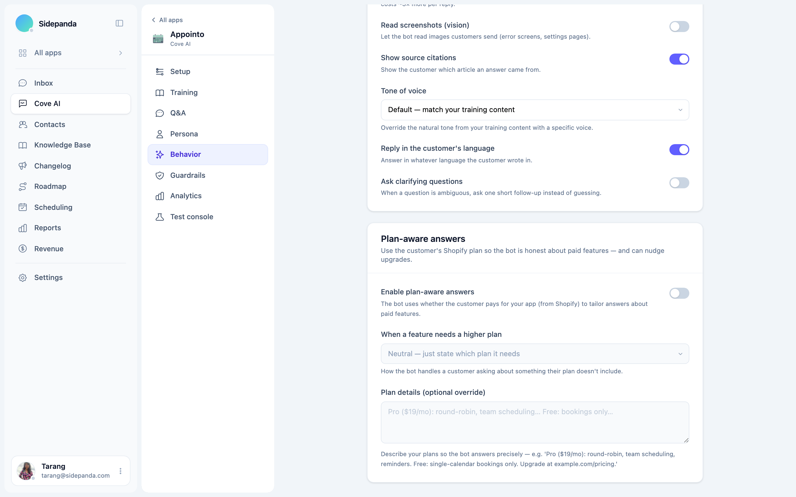The height and width of the screenshot is (497, 796).
Task: Turn on Enable plan-aware answers toggle
Action: (x=679, y=293)
